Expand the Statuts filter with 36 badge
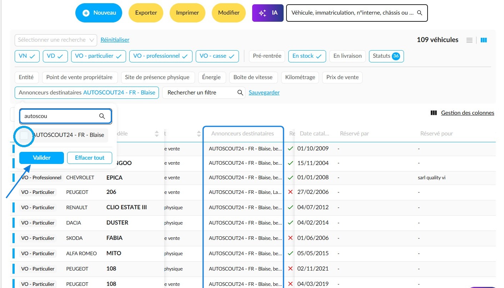The width and height of the screenshot is (504, 288). click(386, 56)
